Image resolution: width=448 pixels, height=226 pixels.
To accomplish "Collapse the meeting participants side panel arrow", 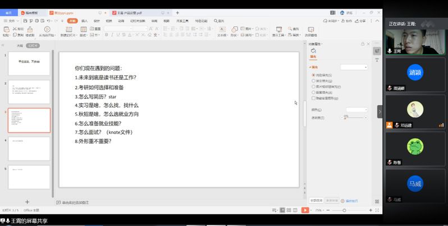I will pos(380,111).
